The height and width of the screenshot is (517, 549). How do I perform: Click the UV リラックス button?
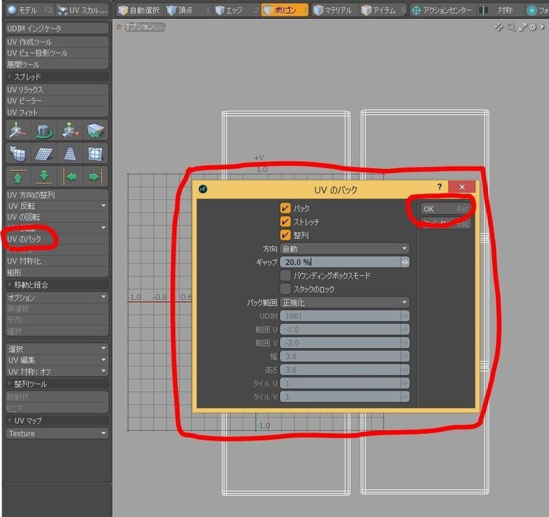(57, 90)
